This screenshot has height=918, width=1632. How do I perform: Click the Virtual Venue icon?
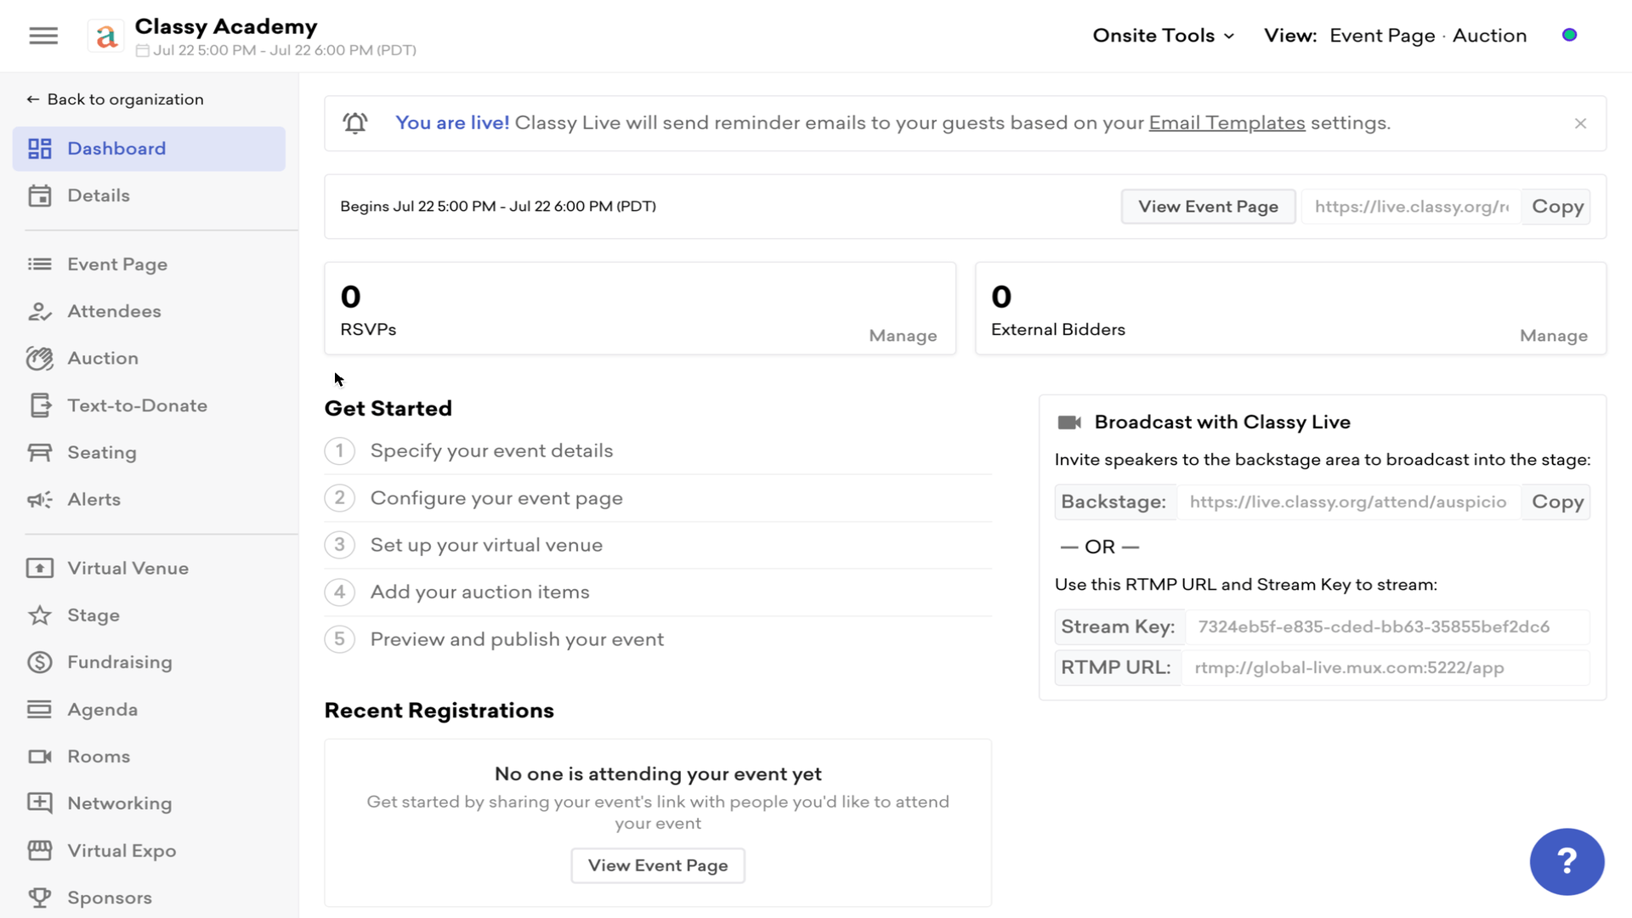[40, 568]
